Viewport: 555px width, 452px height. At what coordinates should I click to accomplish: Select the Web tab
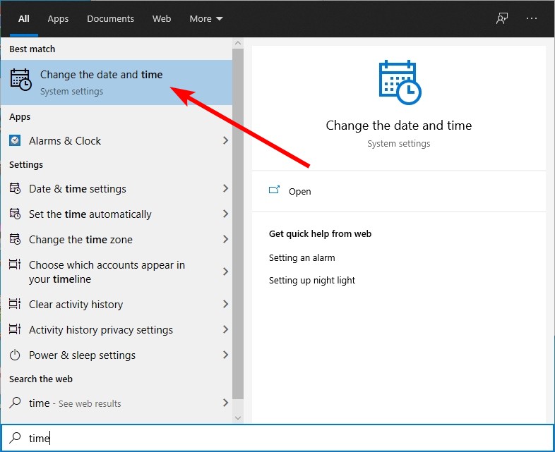pos(162,19)
